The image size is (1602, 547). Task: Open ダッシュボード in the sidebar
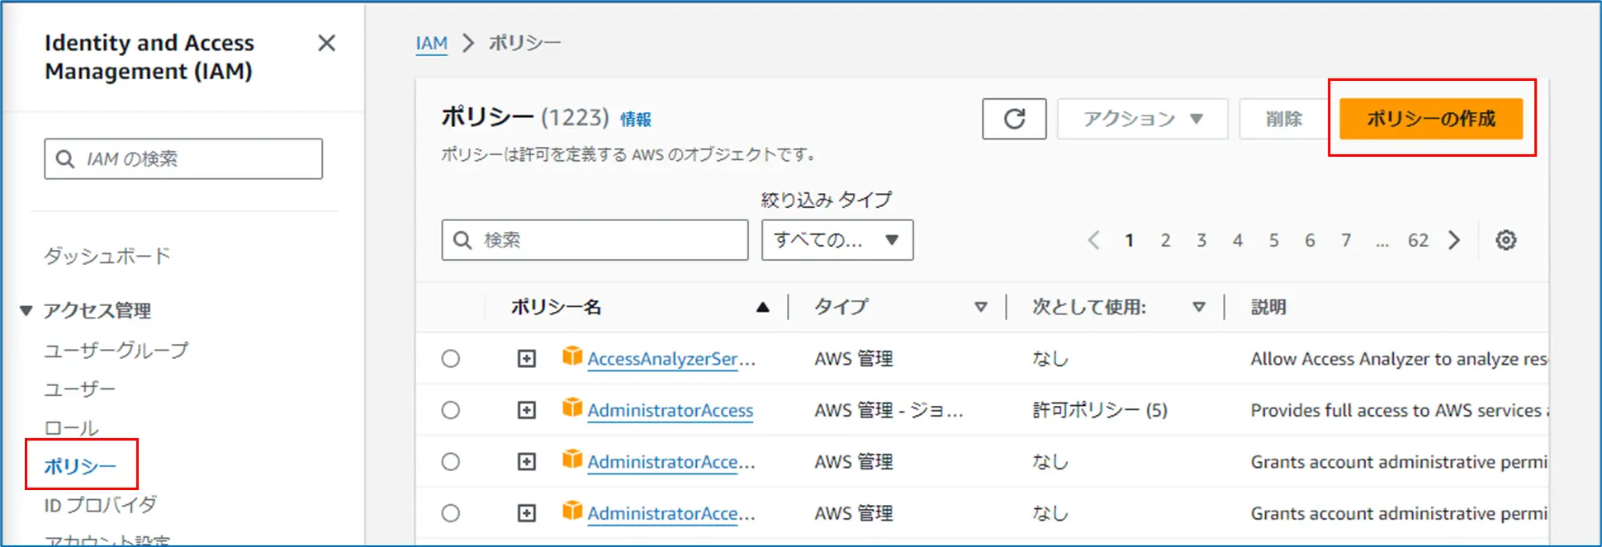click(x=107, y=256)
